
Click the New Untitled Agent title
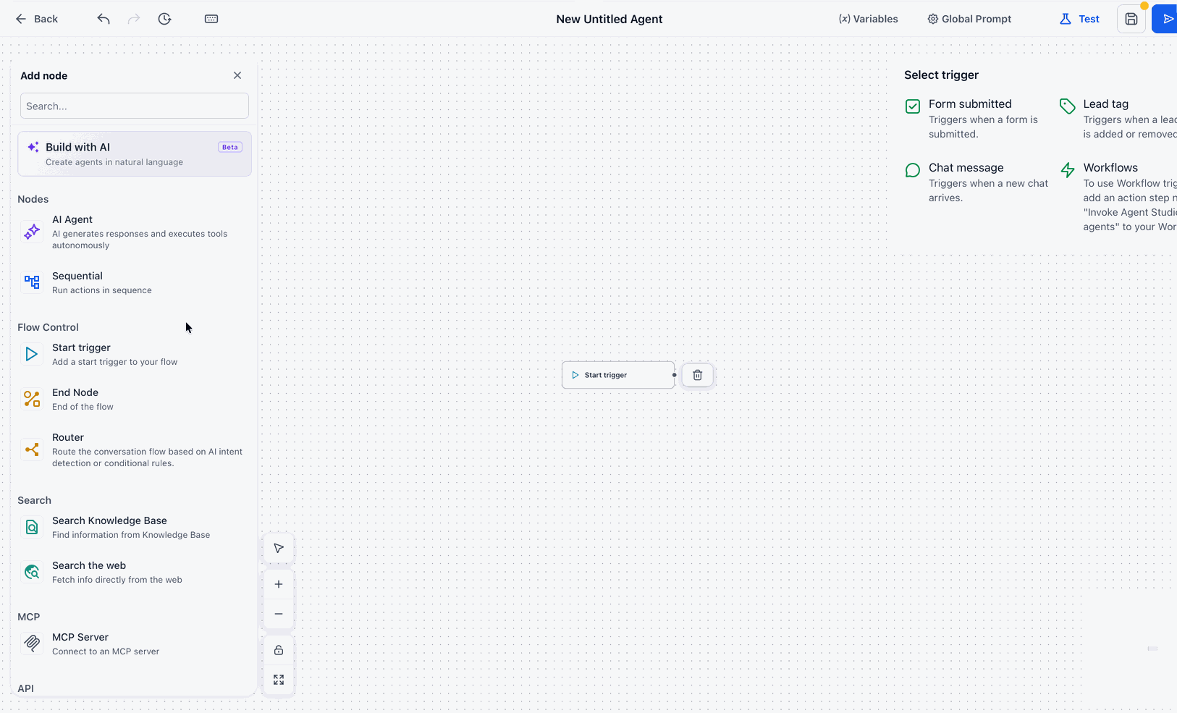click(x=609, y=19)
